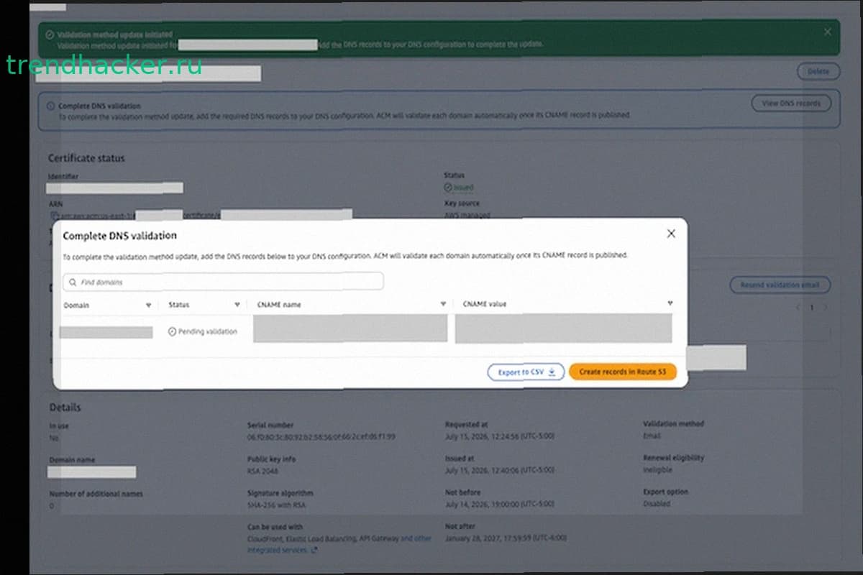Viewport: 863px width, 575px height.
Task: Sort the table by the Domain column arrow
Action: (x=149, y=305)
